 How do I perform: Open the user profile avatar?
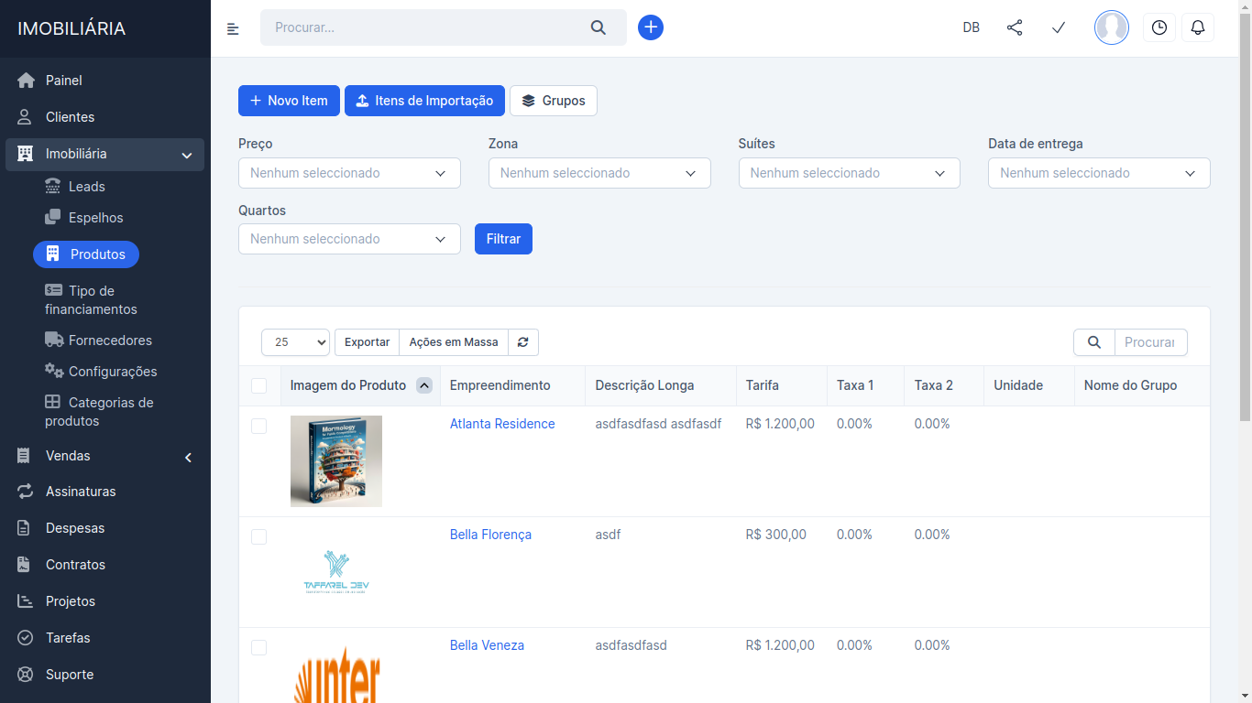[x=1111, y=27]
